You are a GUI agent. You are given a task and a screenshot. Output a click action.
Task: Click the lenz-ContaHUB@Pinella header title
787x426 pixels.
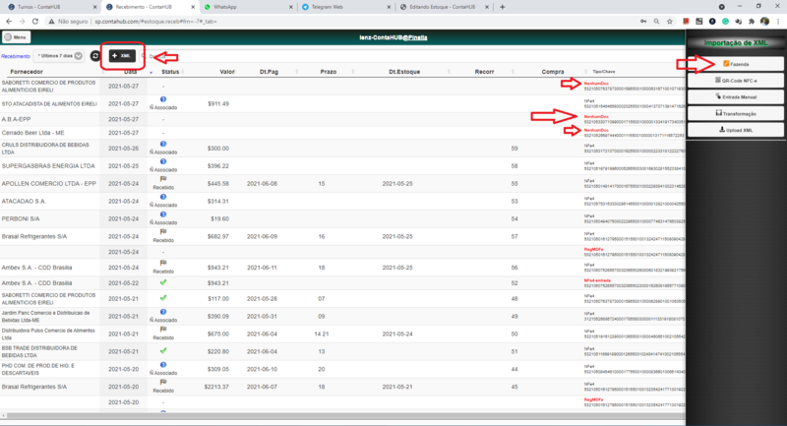pyautogui.click(x=393, y=37)
